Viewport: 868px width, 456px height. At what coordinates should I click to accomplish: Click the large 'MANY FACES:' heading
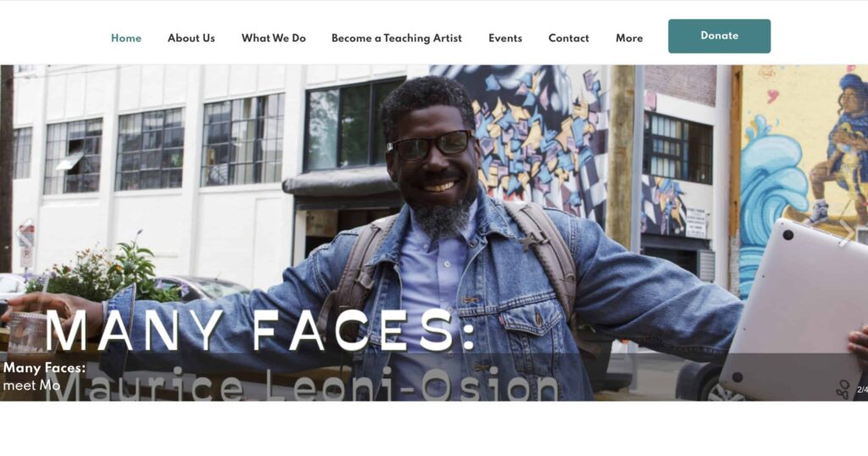point(260,331)
